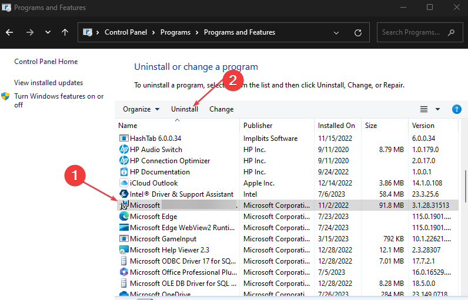This screenshot has width=468, height=300.
Task: Click the Apple Inc. publisher cell
Action: coord(259,183)
